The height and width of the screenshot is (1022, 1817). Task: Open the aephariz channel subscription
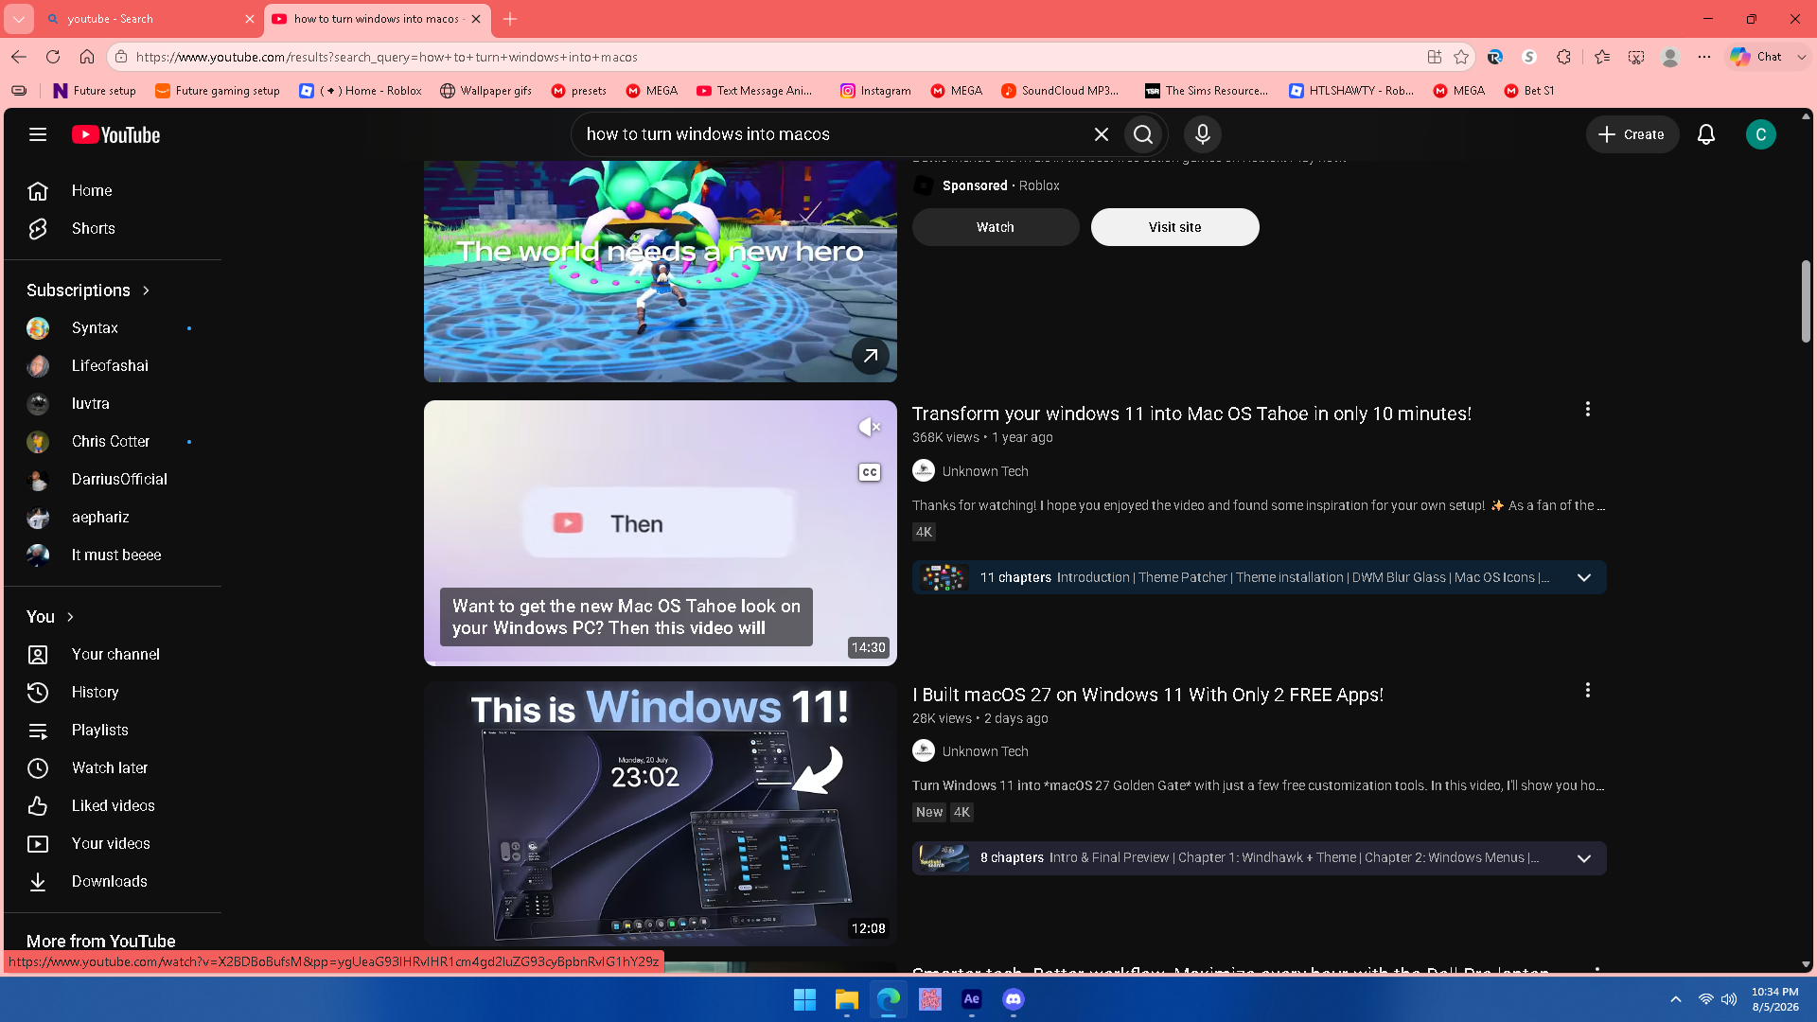coord(113,518)
